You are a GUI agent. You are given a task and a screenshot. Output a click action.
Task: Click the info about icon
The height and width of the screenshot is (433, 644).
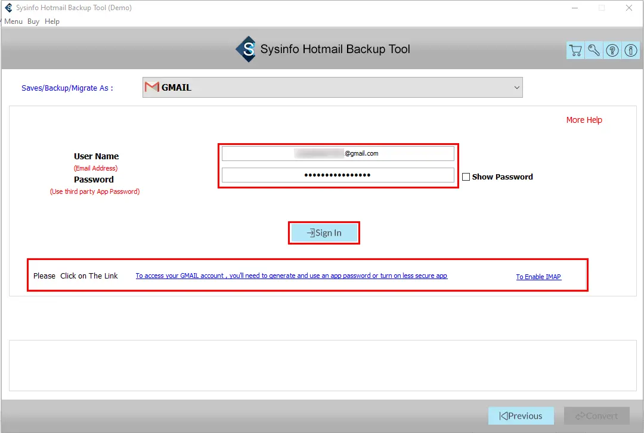631,50
